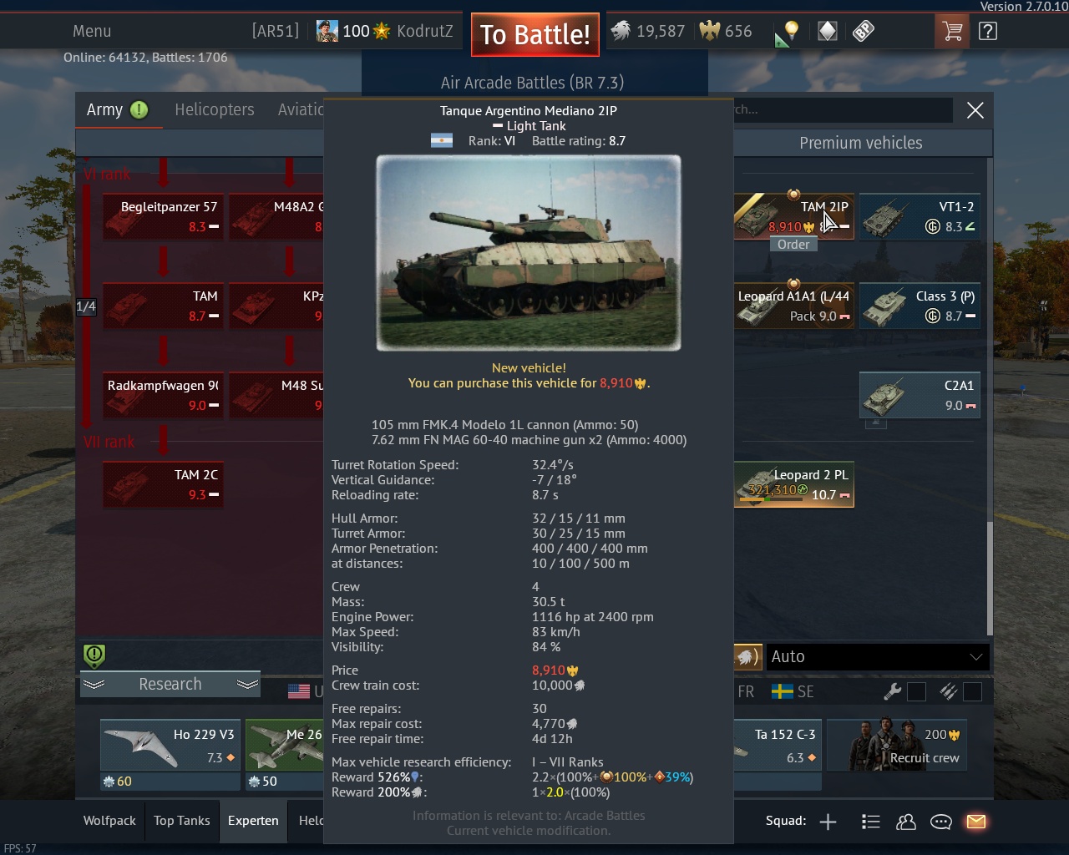1069x855 pixels.
Task: Select the M48 Super vehicle card
Action: tap(276, 395)
